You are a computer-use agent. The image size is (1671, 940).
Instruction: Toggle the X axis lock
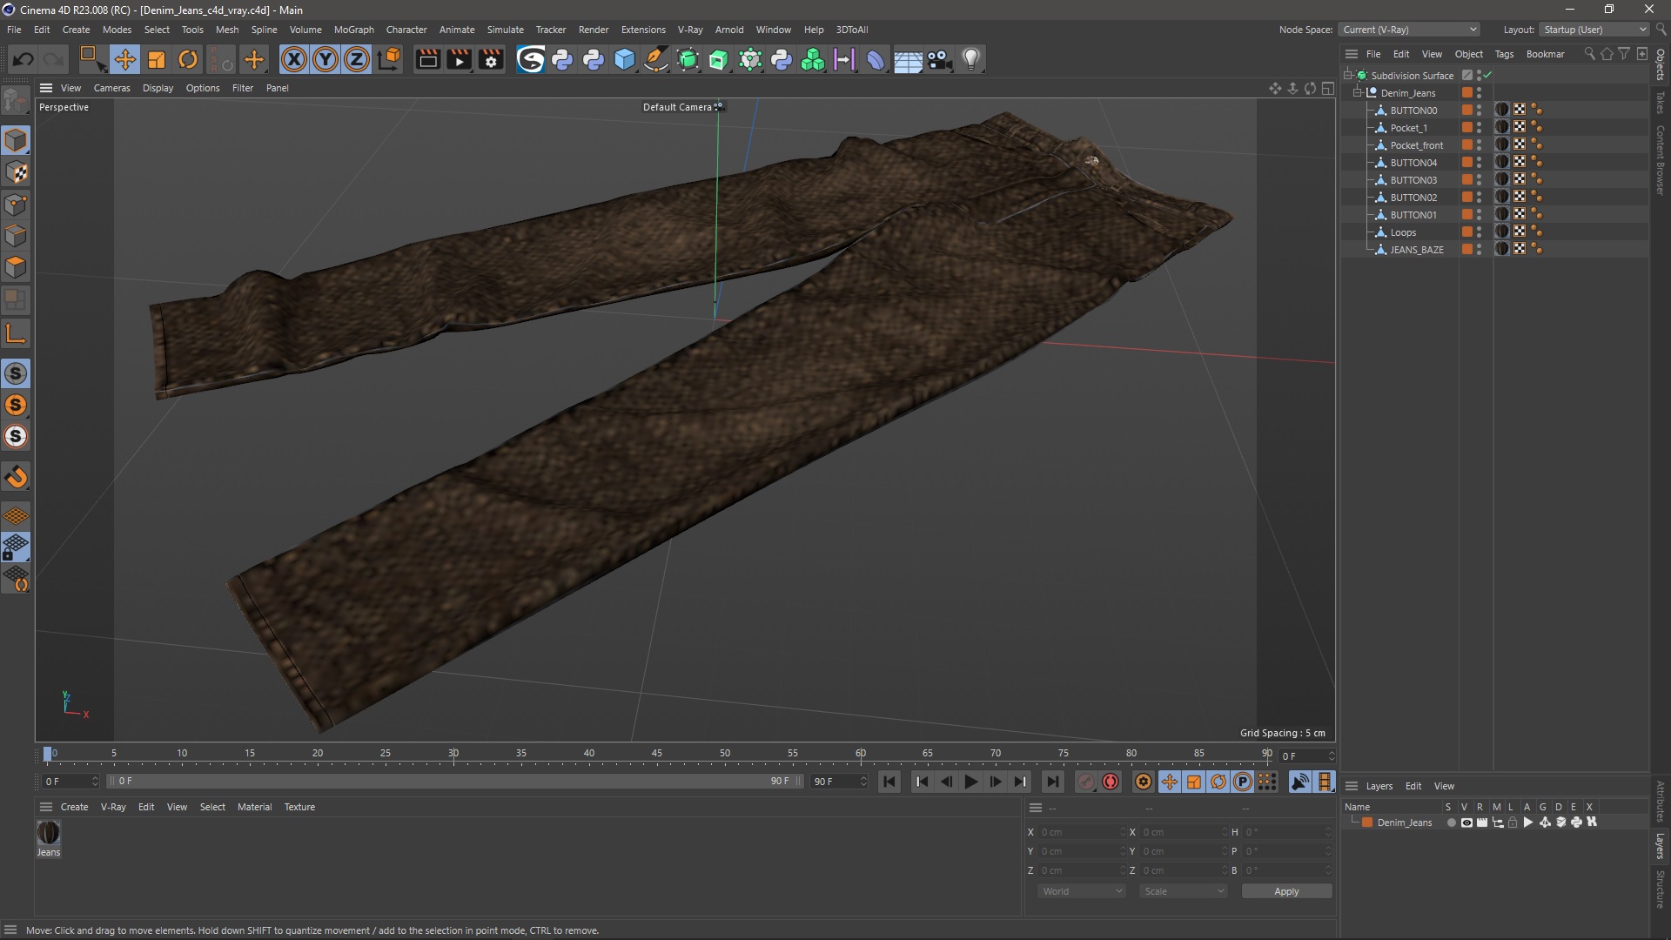(x=294, y=59)
